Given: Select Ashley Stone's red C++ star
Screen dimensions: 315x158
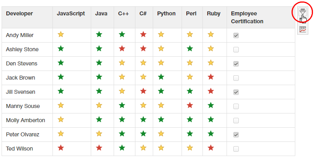Looking at the screenshot, I should click(x=122, y=49).
